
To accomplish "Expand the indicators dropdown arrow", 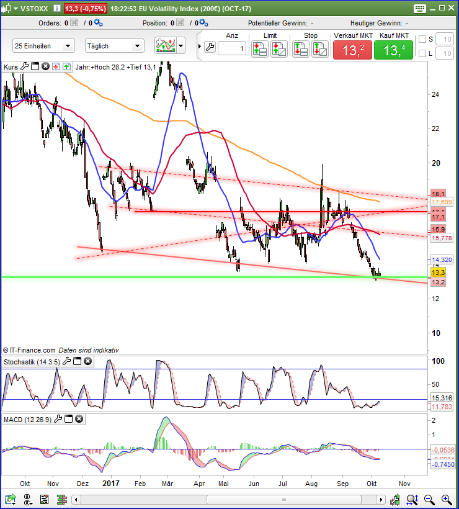I will click(x=181, y=45).
